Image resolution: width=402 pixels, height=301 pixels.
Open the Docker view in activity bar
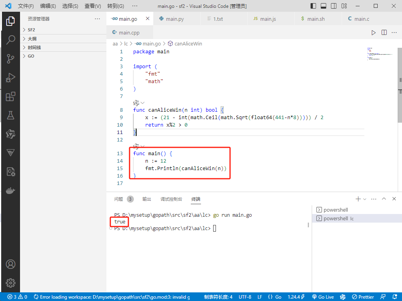[x=11, y=191]
